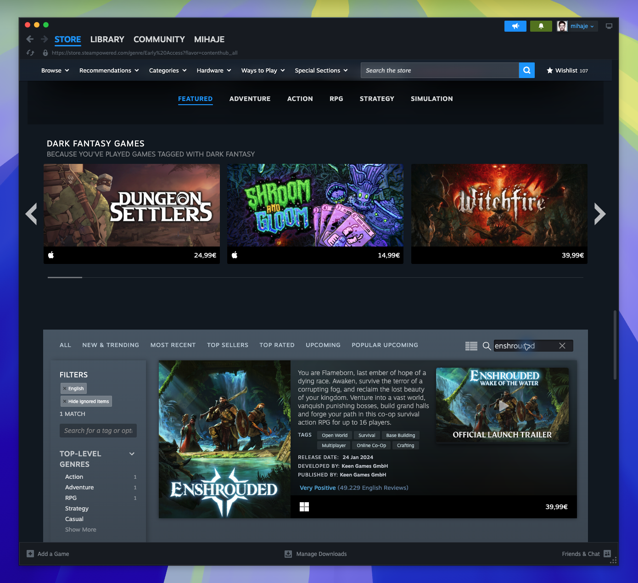Viewport: 638px width, 583px height.
Task: Filter by the Casual genre
Action: [x=74, y=519]
